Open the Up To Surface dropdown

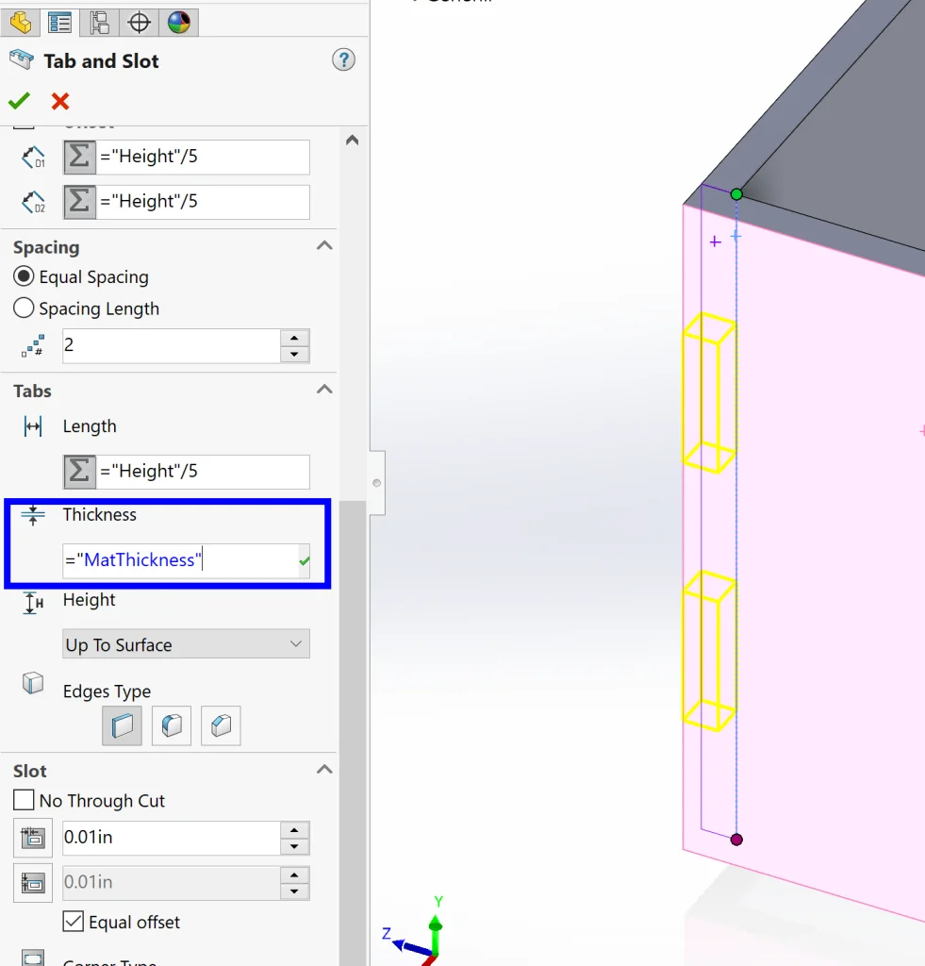click(186, 644)
